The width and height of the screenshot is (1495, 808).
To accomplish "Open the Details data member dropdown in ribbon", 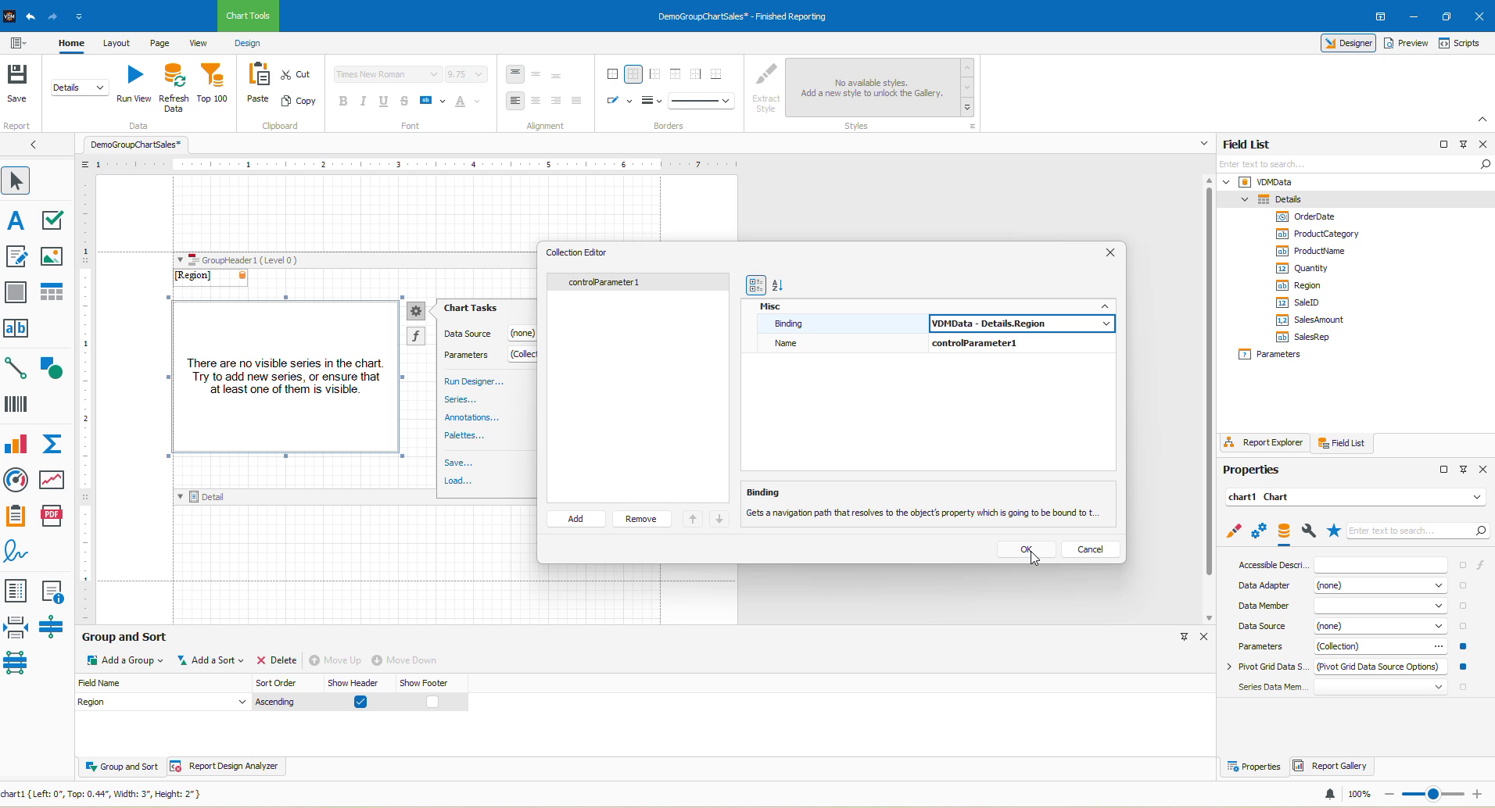I will click(x=100, y=88).
